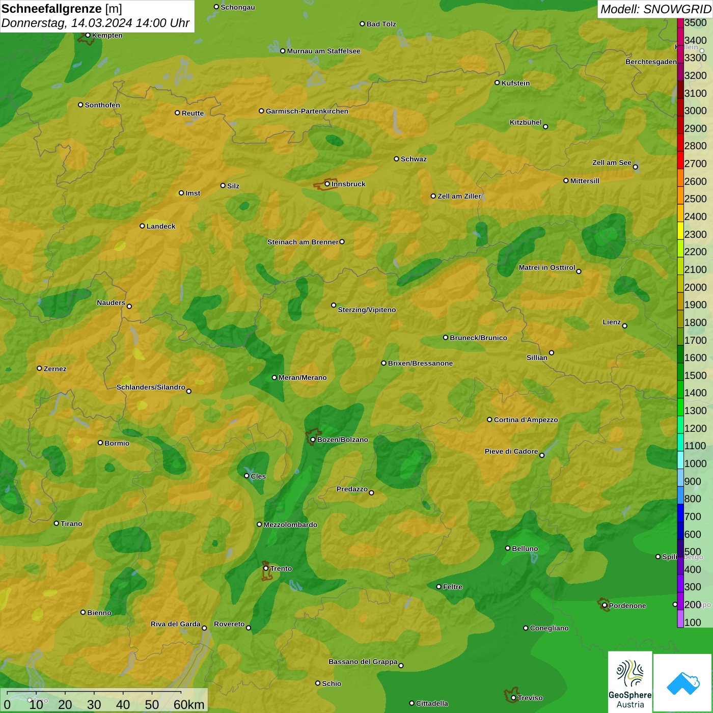
Task: Click the Brixen/Bressanone label
Action: 420,363
